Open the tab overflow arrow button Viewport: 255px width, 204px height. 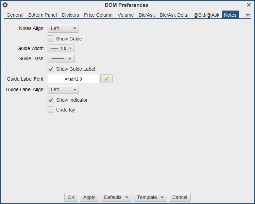[248, 15]
